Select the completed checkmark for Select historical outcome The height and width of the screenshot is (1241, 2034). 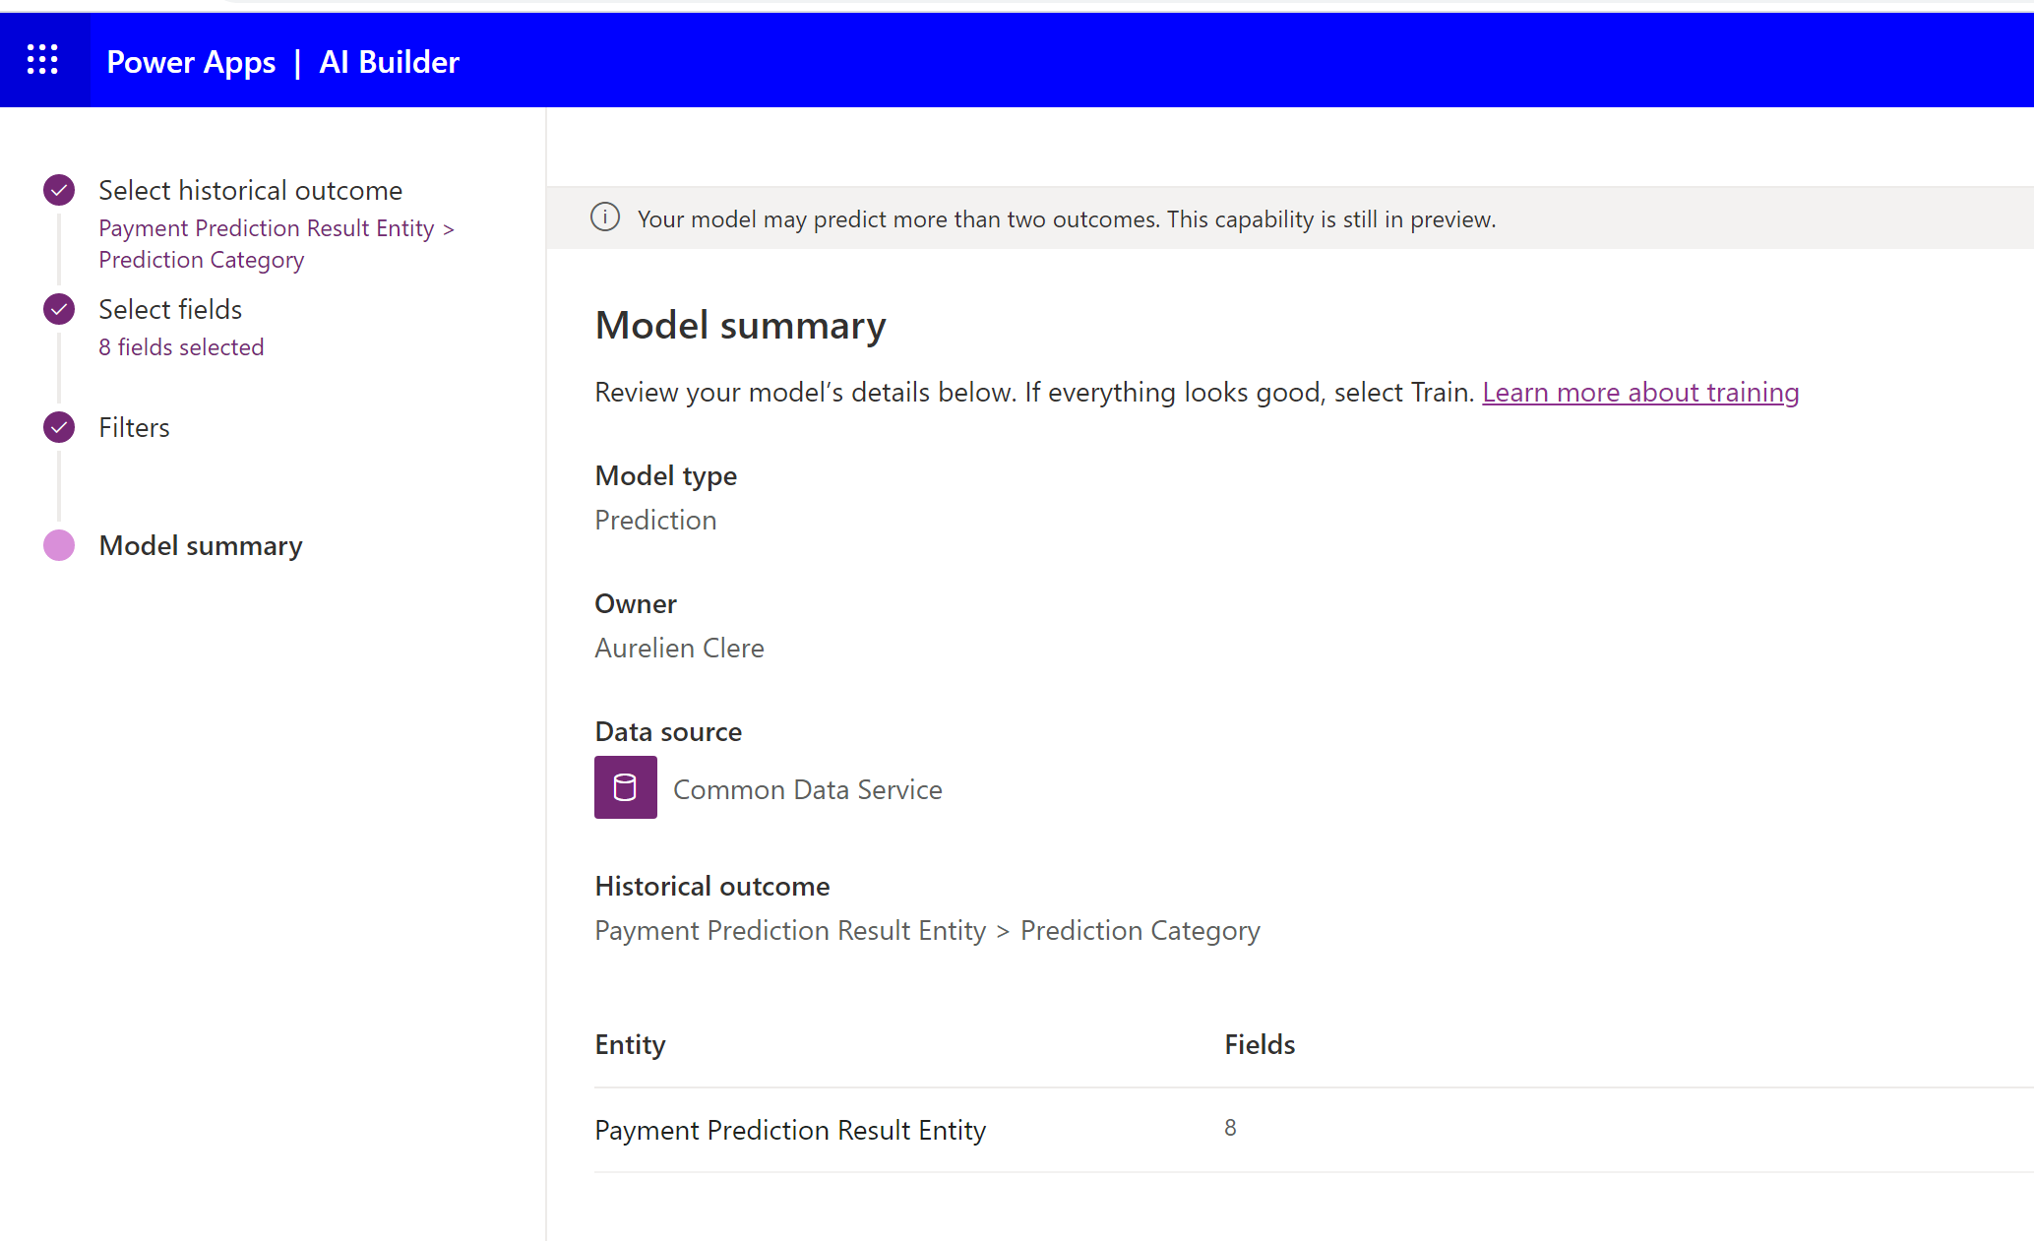click(x=59, y=189)
